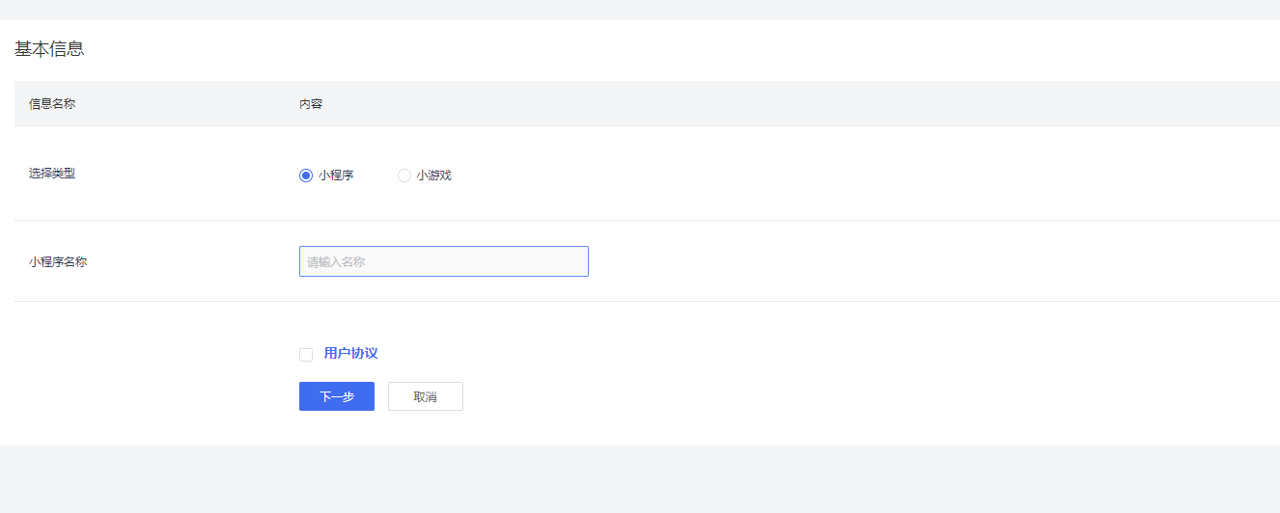Click the 请输入名称 placeholder text

click(336, 261)
